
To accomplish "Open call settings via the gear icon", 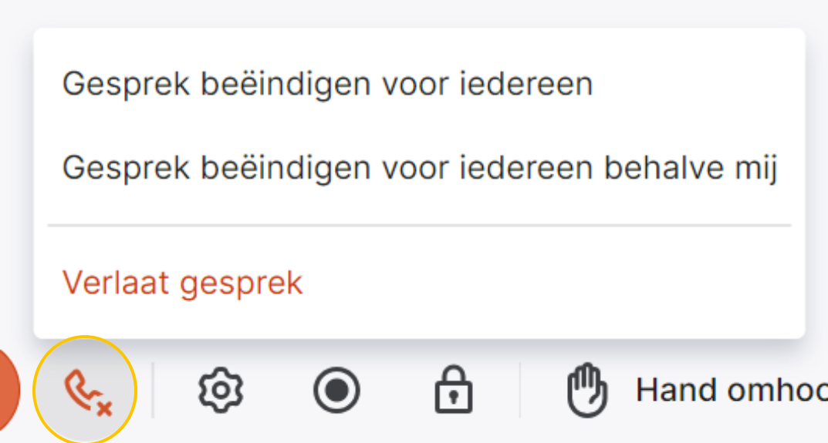I will click(221, 391).
